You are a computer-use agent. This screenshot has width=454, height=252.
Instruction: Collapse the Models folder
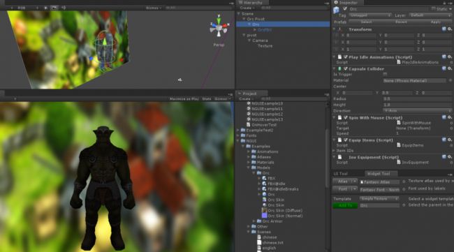point(249,168)
